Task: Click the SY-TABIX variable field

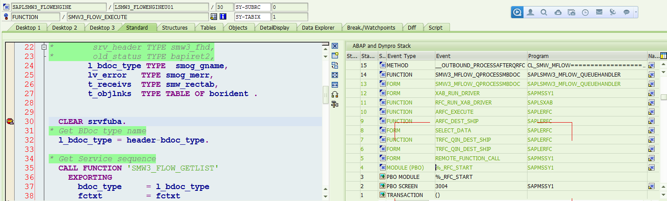Action: click(x=252, y=17)
